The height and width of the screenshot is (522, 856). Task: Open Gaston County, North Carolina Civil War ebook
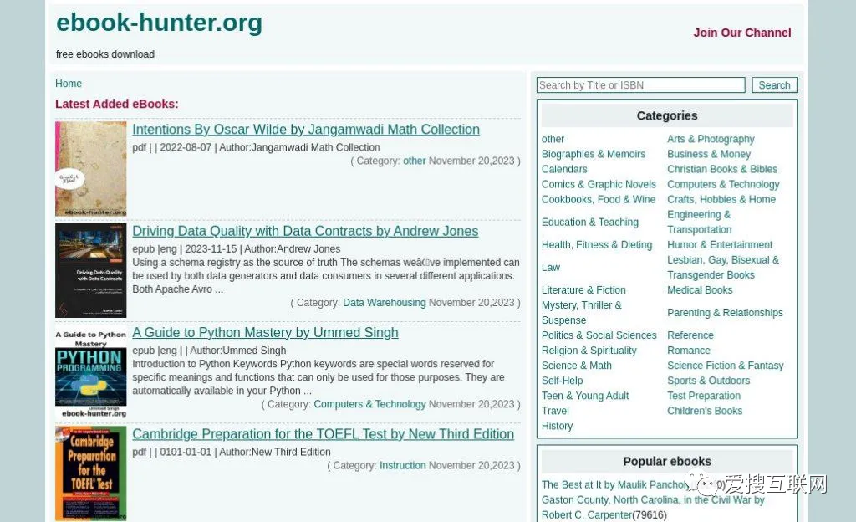click(653, 507)
